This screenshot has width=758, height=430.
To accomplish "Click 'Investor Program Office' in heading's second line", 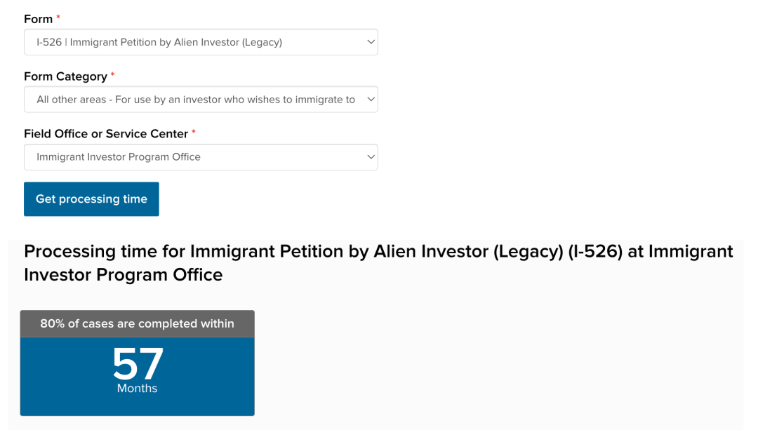I will click(123, 274).
